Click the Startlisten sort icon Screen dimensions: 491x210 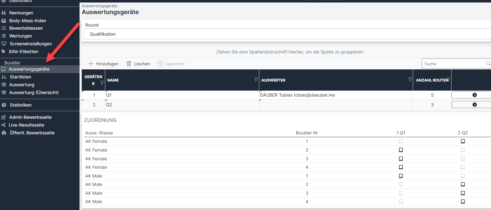click(x=4, y=77)
